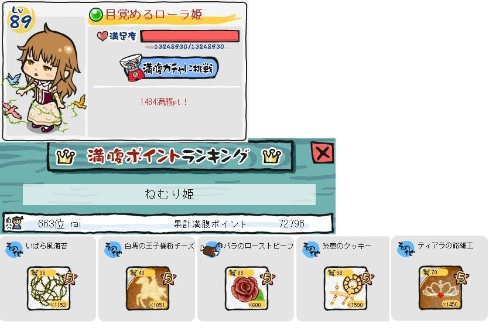The height and width of the screenshot is (334, 489).
Task: Click the heart icon next to 満足度
Action: [x=102, y=36]
